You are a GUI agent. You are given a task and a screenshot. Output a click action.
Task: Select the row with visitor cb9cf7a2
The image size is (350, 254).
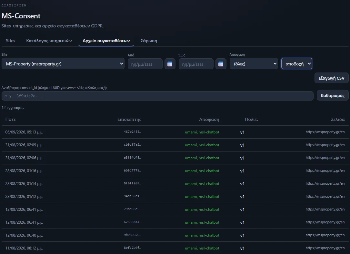tap(175, 145)
